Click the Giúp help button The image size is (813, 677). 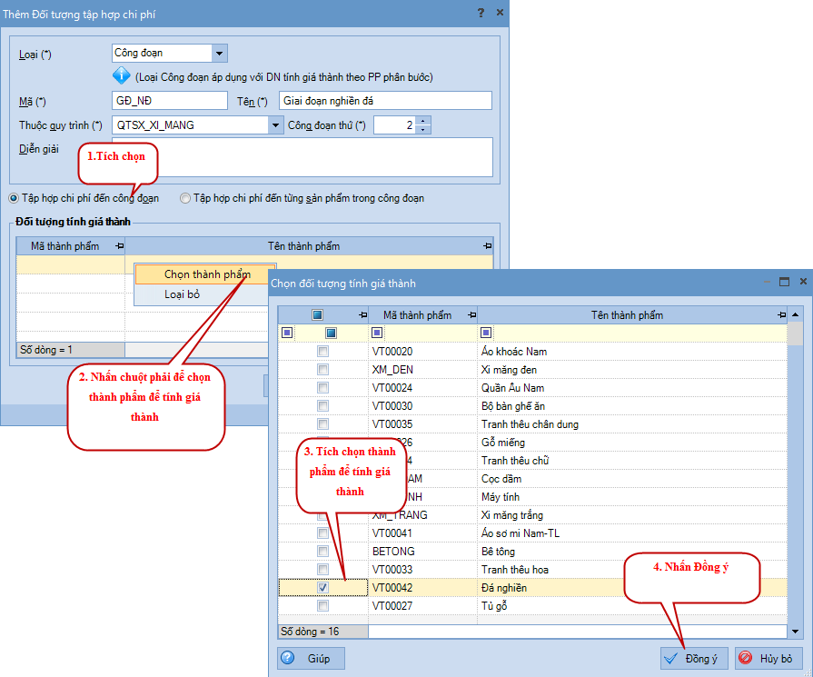coord(311,658)
